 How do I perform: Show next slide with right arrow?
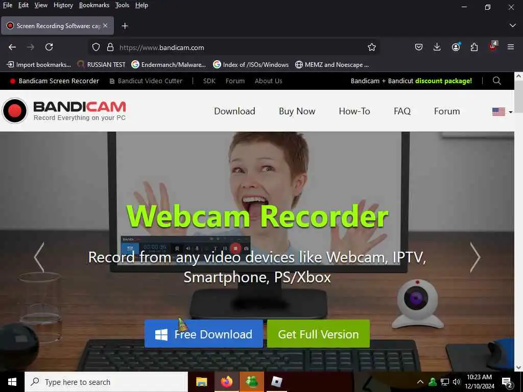(x=475, y=257)
